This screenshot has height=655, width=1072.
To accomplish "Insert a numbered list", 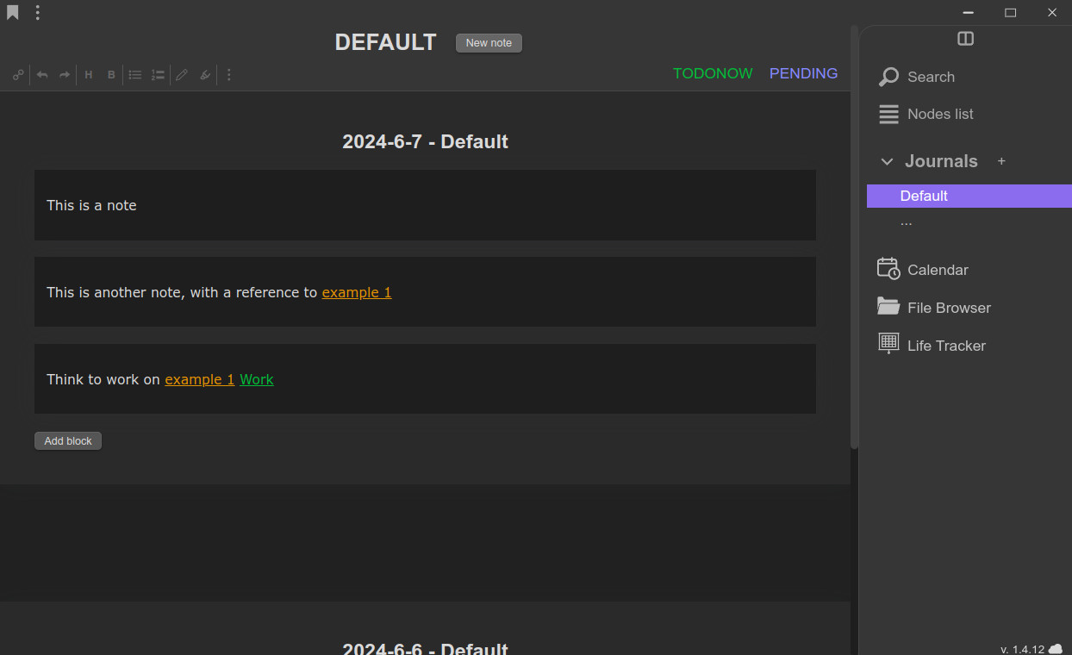I will 158,75.
